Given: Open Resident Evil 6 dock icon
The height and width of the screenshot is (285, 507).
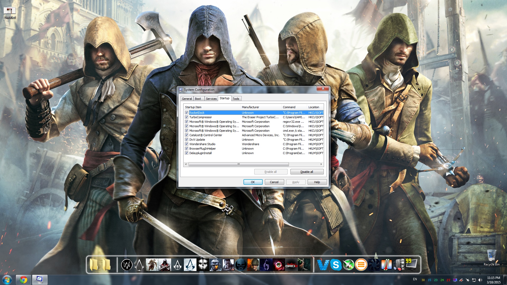Looking at the screenshot, I should [266, 265].
